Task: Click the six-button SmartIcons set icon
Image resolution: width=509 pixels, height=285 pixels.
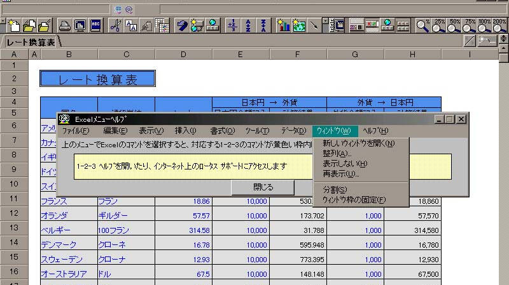Action: (x=403, y=25)
